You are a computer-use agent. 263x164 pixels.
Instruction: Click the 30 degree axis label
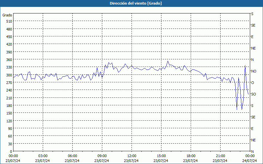(x=10, y=144)
